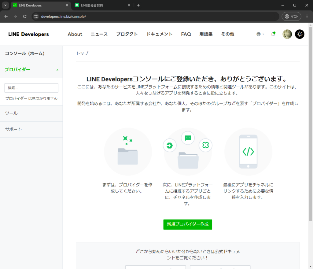Click the 新規プロバイダー作成 button
Screen dimensions: 313x269
coord(188,224)
